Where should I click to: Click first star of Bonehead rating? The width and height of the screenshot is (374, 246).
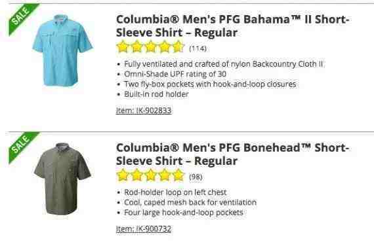pyautogui.click(x=123, y=175)
